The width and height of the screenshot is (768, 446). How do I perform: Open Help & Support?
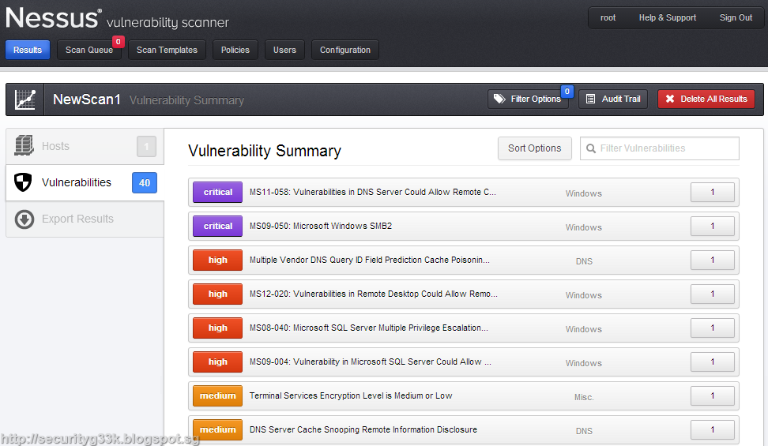pos(668,17)
